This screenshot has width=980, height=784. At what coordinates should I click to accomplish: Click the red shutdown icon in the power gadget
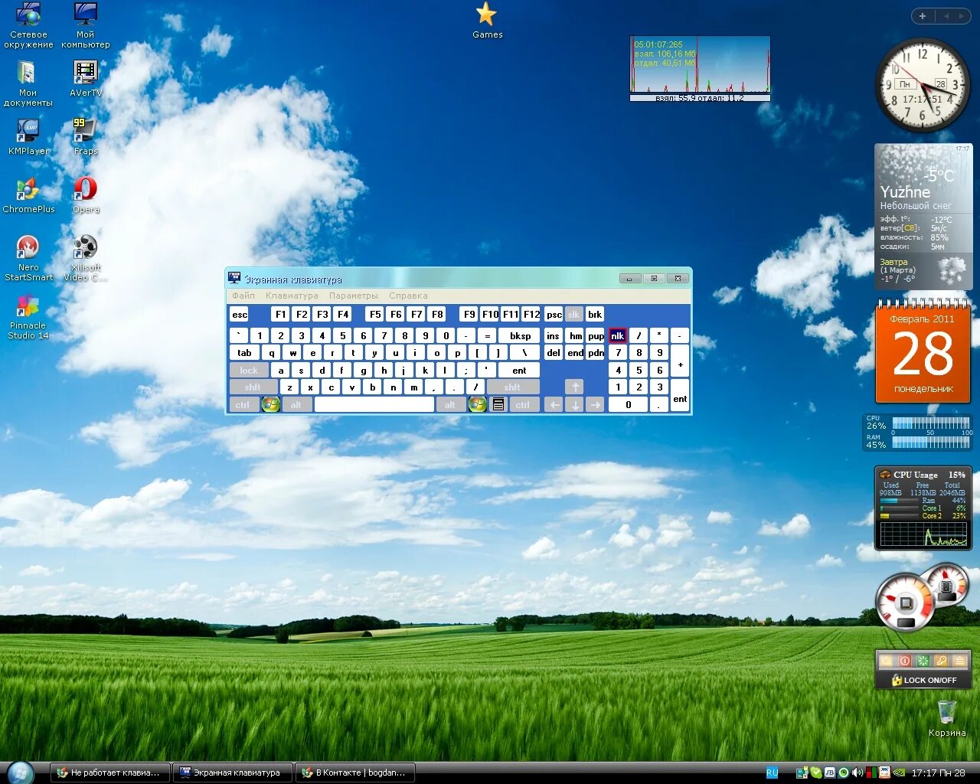pos(905,661)
